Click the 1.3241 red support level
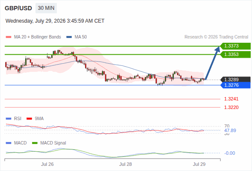Image resolution: width=252 pixels, height=171 pixels. tap(231, 99)
